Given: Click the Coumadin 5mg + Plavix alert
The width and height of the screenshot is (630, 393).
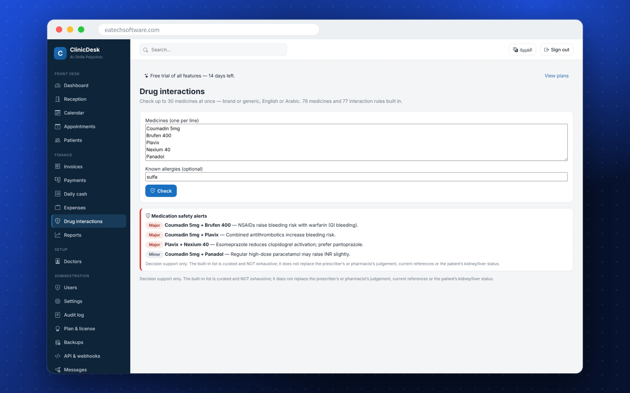Looking at the screenshot, I should 240,235.
